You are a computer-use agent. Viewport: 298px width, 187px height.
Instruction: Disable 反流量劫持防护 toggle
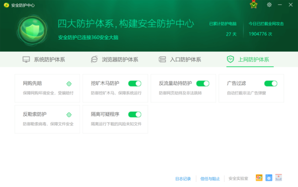pos(203,84)
